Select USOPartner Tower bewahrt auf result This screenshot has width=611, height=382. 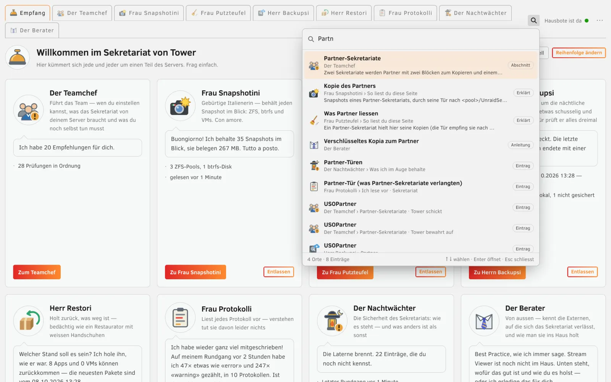[x=421, y=228]
